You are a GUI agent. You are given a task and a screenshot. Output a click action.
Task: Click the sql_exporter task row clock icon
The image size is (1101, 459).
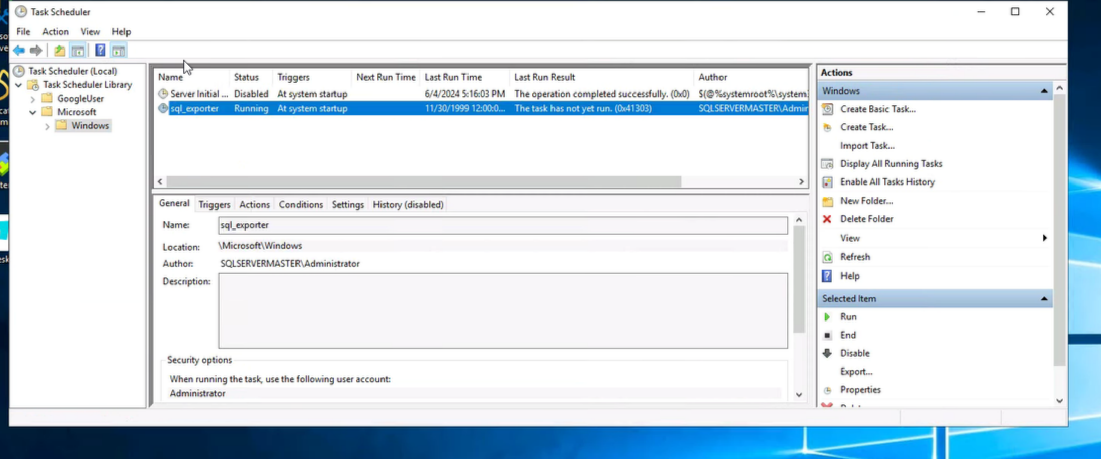coord(163,108)
